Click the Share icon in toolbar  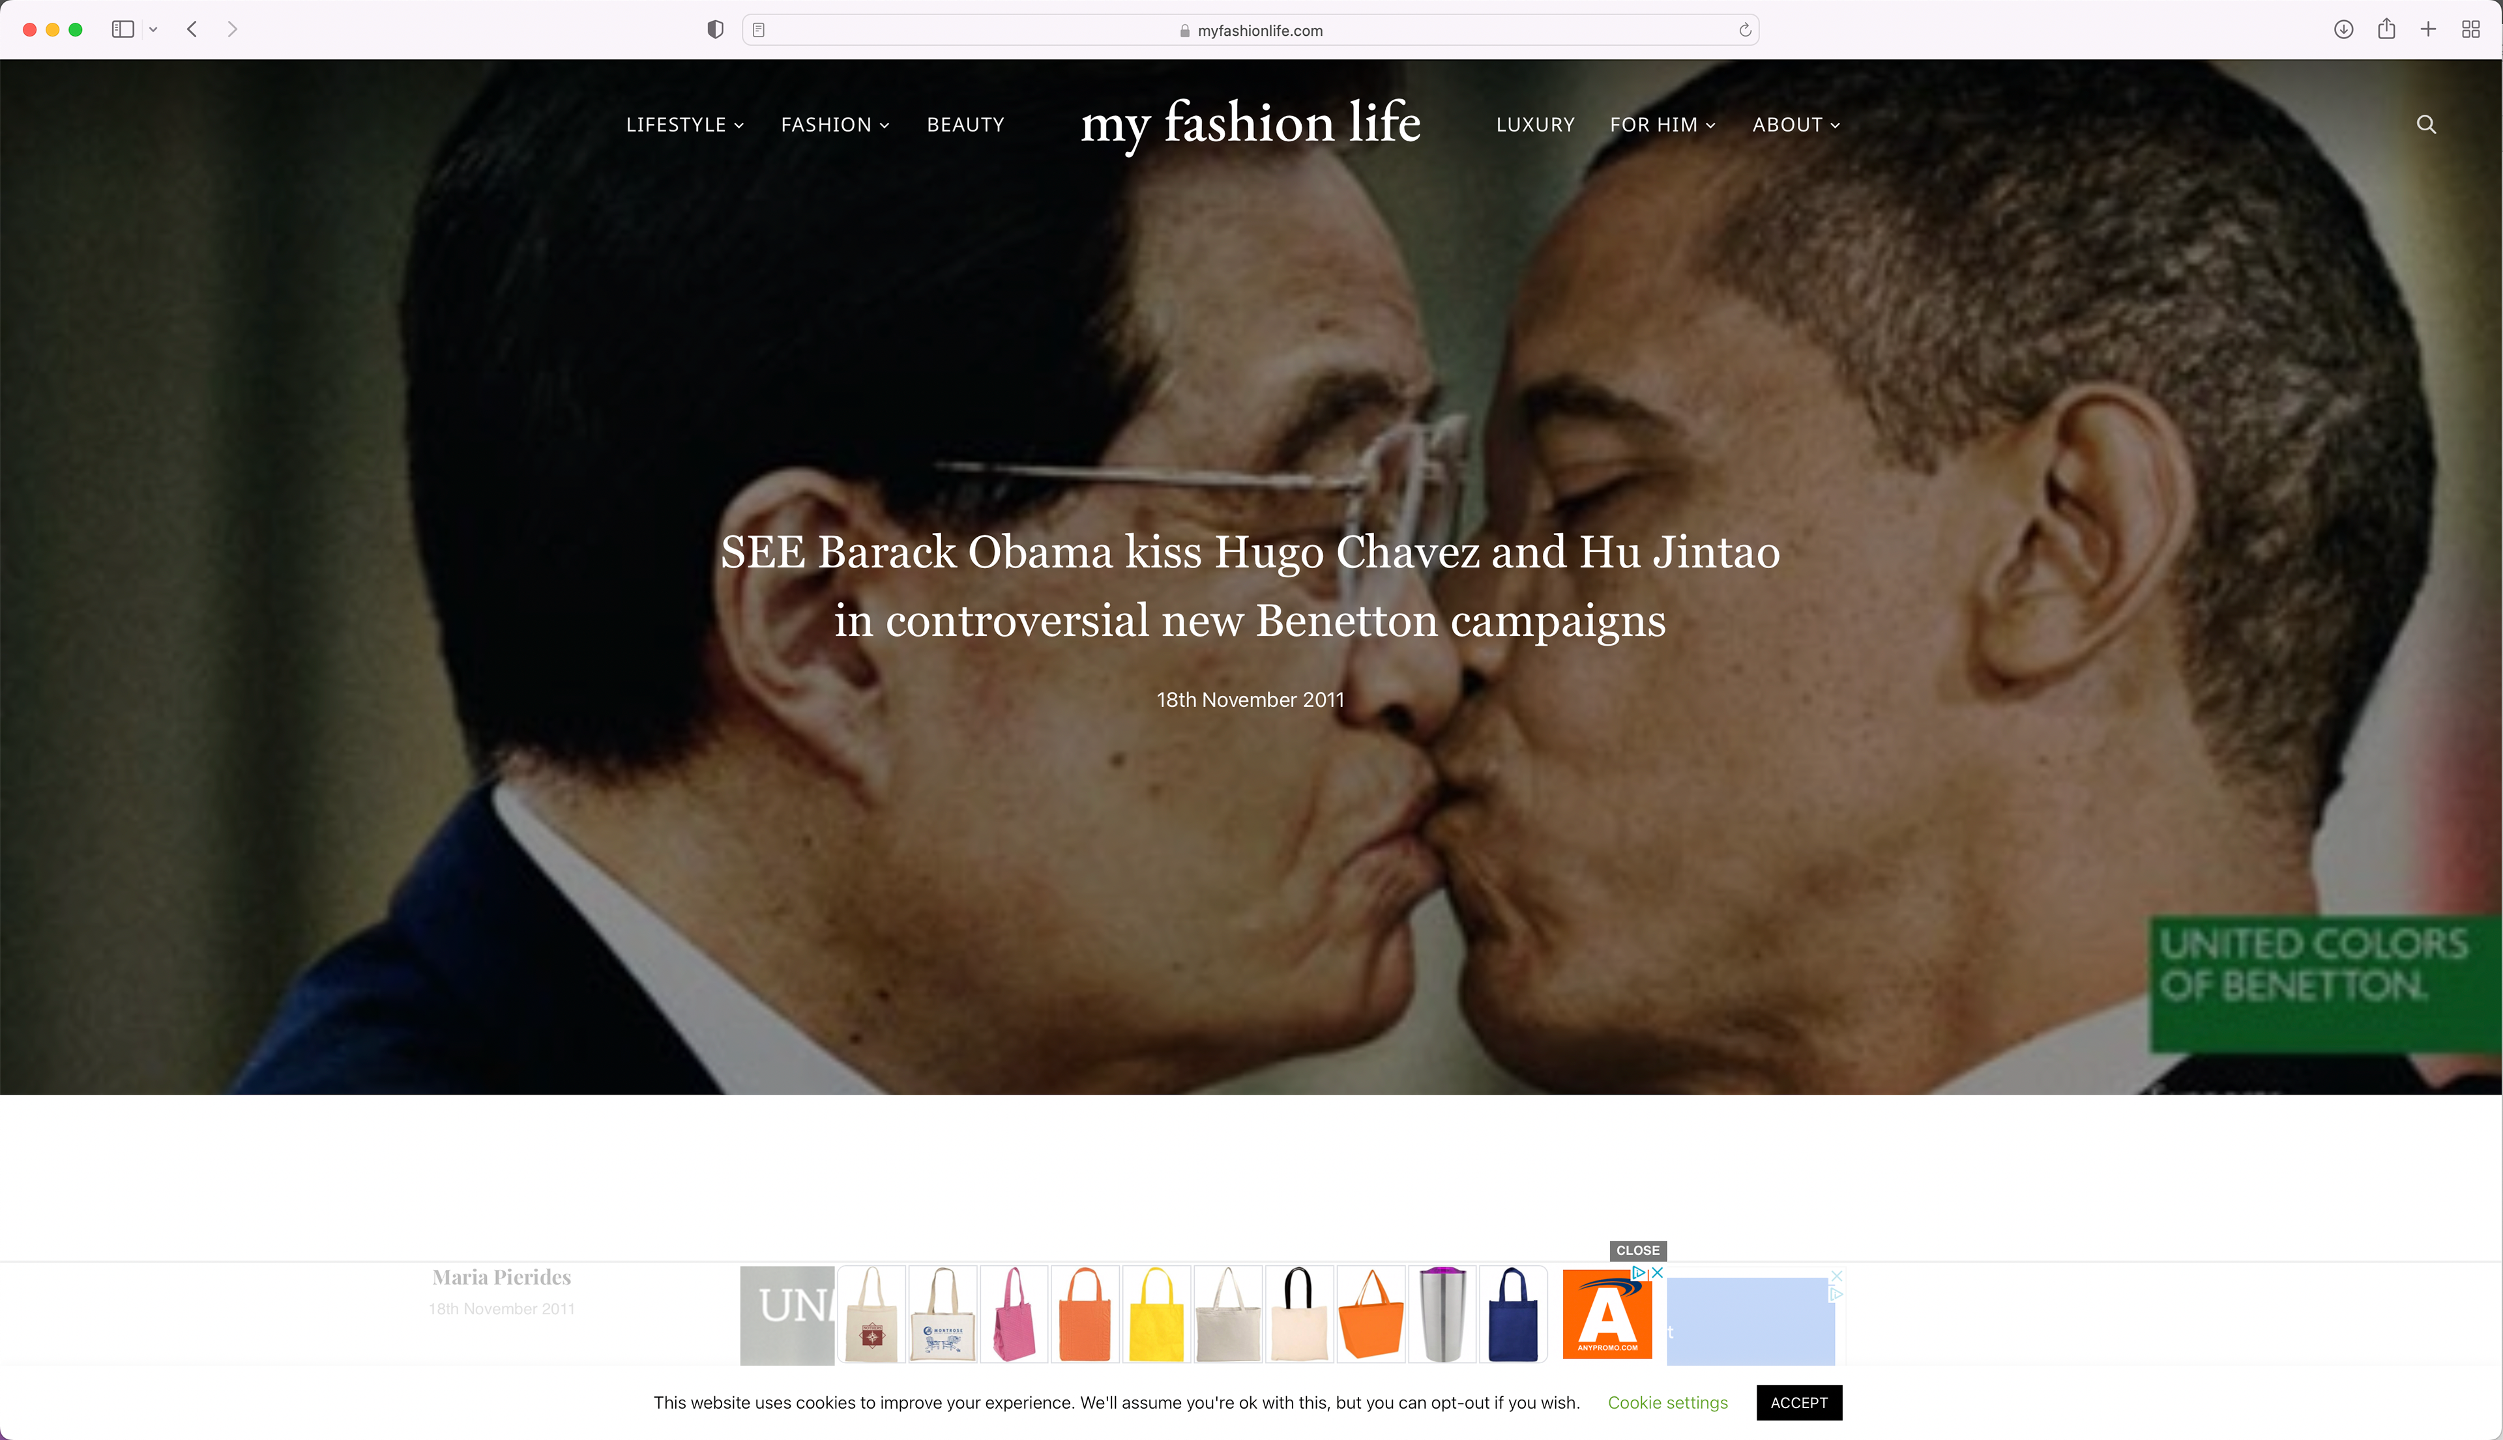(x=2386, y=30)
